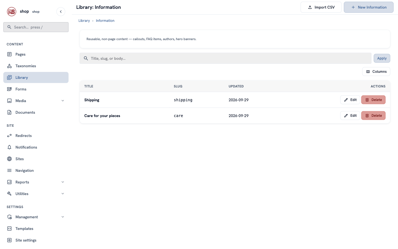398x249 pixels.
Task: Click the Taxonomies shapes icon
Action: click(9, 66)
